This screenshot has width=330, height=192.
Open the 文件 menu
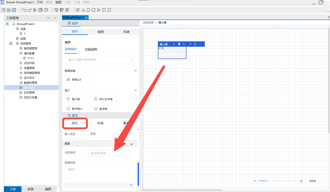(x=40, y=2)
